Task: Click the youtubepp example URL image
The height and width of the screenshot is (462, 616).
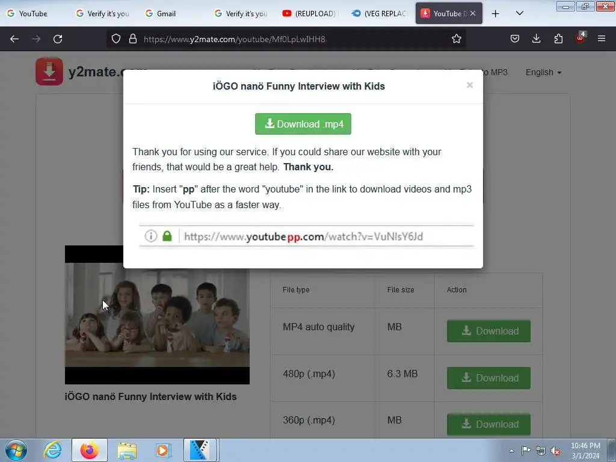Action: click(306, 236)
